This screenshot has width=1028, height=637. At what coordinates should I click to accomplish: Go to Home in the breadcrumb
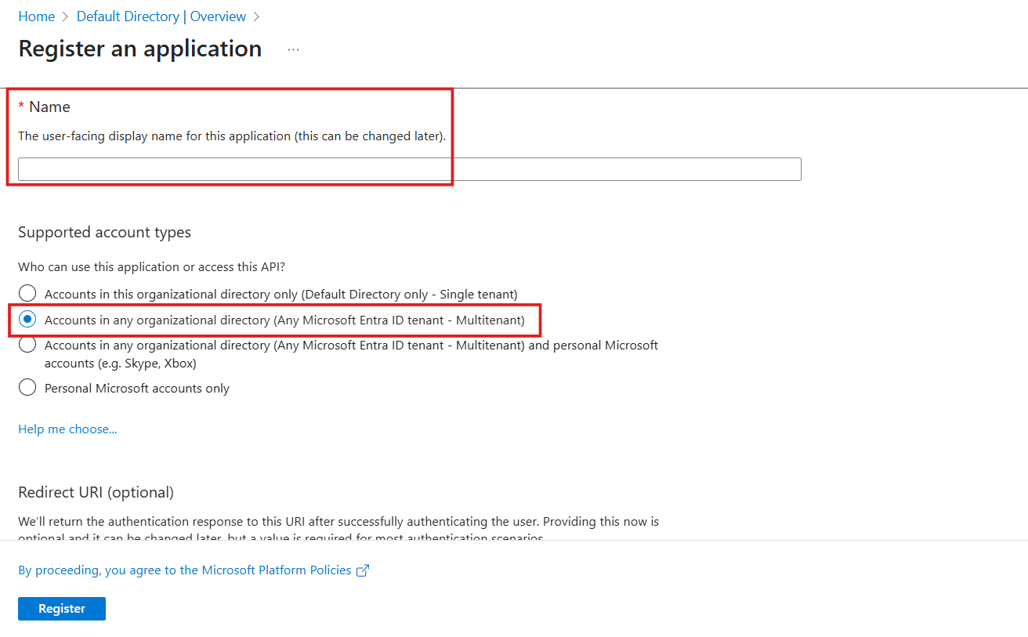[36, 16]
